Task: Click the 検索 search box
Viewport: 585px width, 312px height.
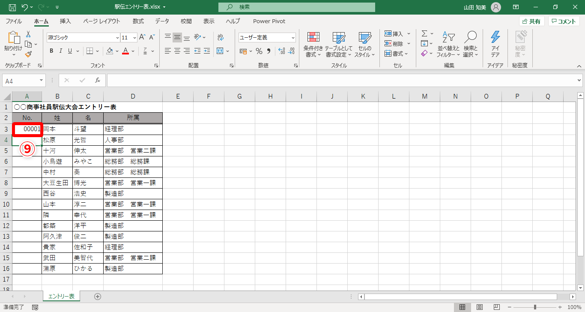Action: (297, 7)
